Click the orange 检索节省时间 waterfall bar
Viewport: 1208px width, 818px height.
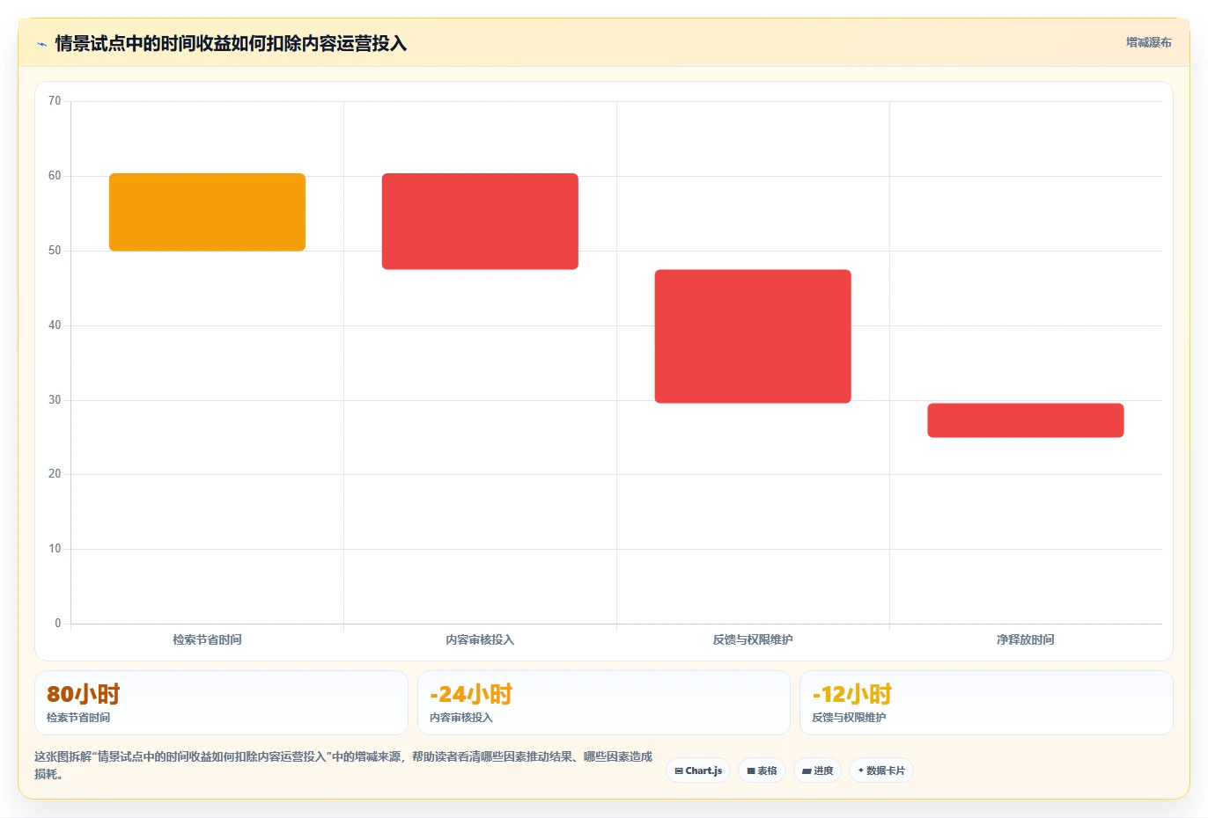pos(207,212)
